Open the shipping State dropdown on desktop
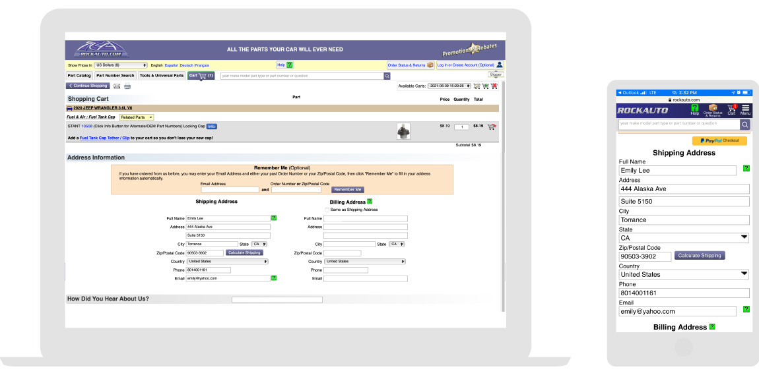The image size is (759, 381). (x=259, y=244)
